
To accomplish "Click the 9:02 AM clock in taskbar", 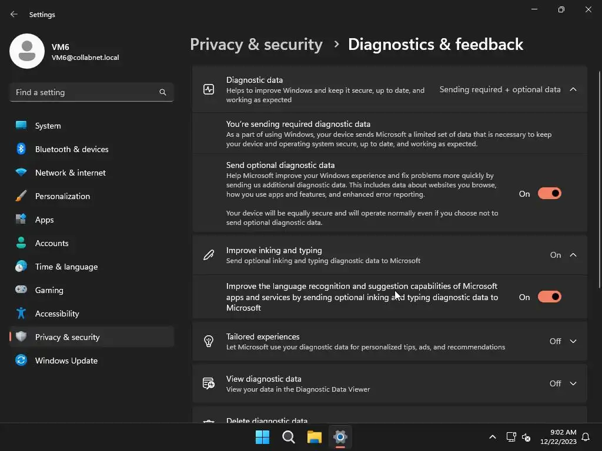I will tap(563, 432).
